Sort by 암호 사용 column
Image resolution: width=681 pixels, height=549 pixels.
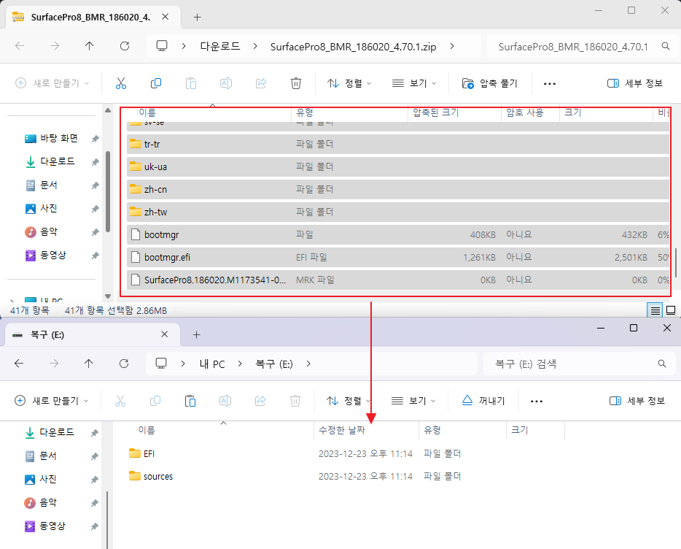coord(525,112)
